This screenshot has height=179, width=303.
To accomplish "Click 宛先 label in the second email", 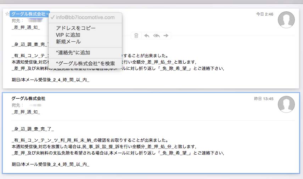I will [x=17, y=105].
